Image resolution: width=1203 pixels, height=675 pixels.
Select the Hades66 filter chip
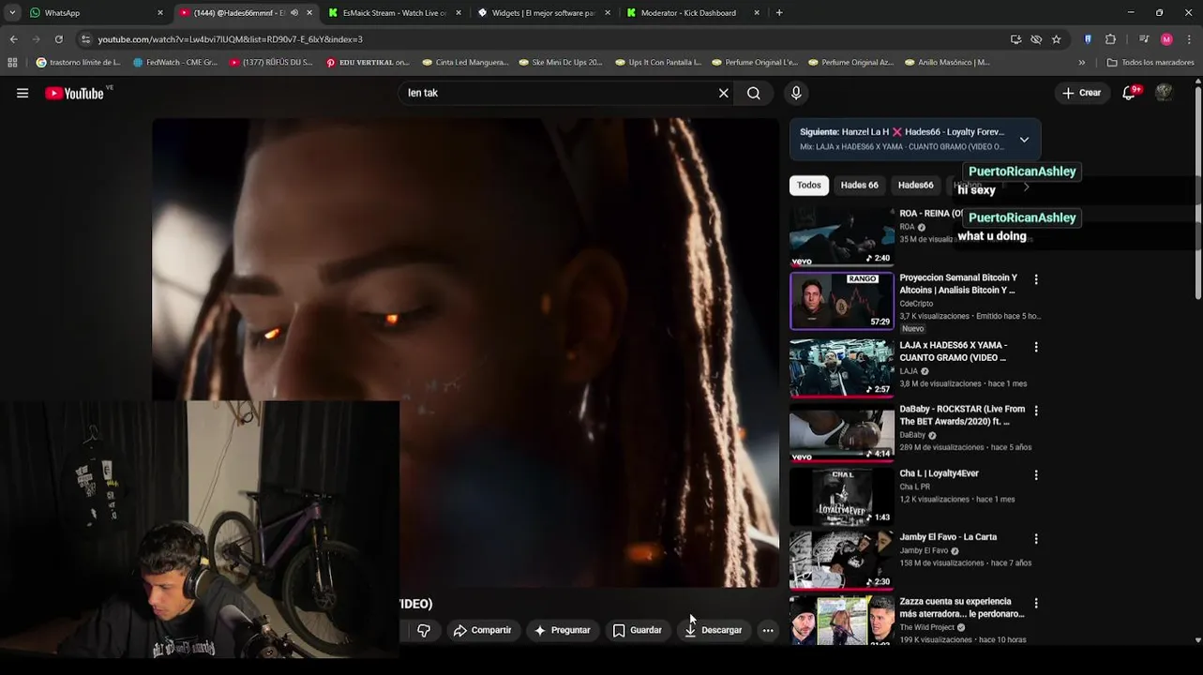pyautogui.click(x=916, y=186)
